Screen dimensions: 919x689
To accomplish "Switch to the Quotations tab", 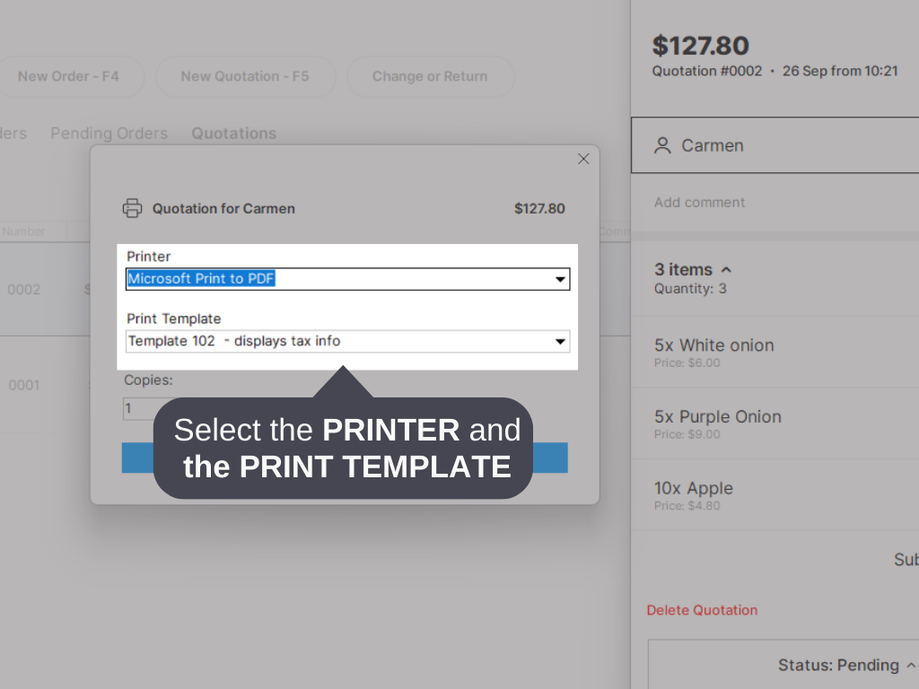I will point(232,133).
